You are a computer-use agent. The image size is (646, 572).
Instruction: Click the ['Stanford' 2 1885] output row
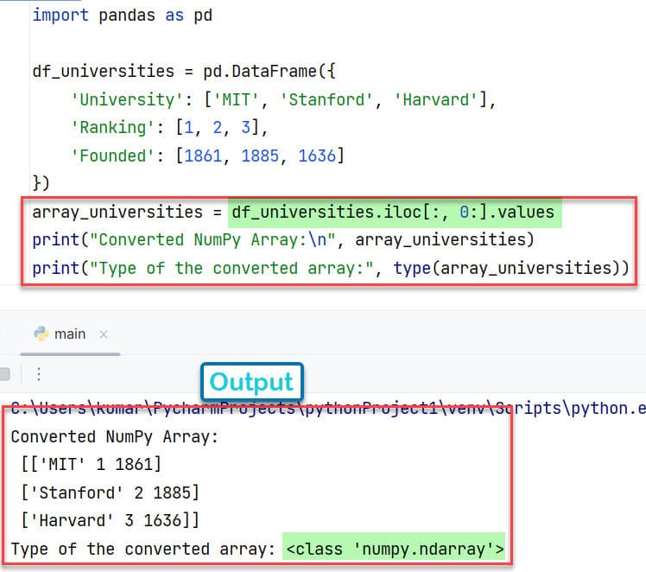110,493
